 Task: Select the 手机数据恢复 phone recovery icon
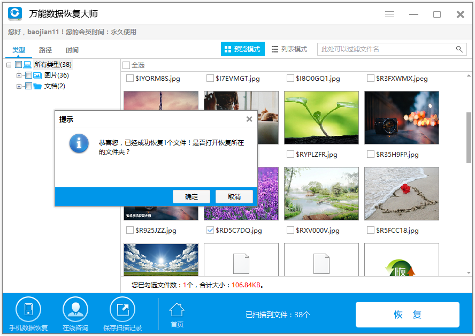28,309
